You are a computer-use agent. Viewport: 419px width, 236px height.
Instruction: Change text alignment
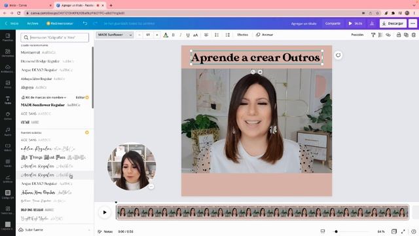tap(206, 35)
